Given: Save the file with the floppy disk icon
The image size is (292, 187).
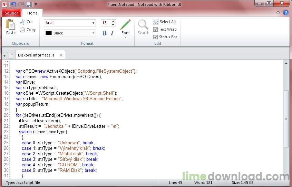Looking at the screenshot, I should [29, 4].
